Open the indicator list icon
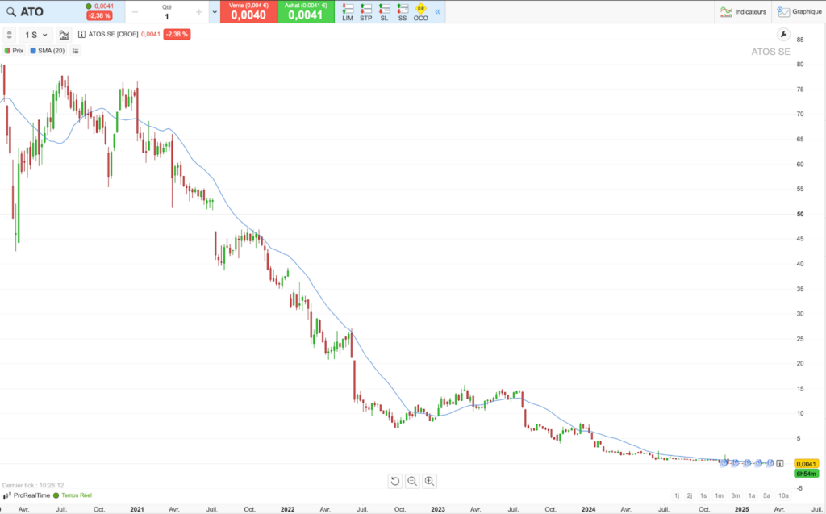The height and width of the screenshot is (514, 826). click(x=75, y=51)
